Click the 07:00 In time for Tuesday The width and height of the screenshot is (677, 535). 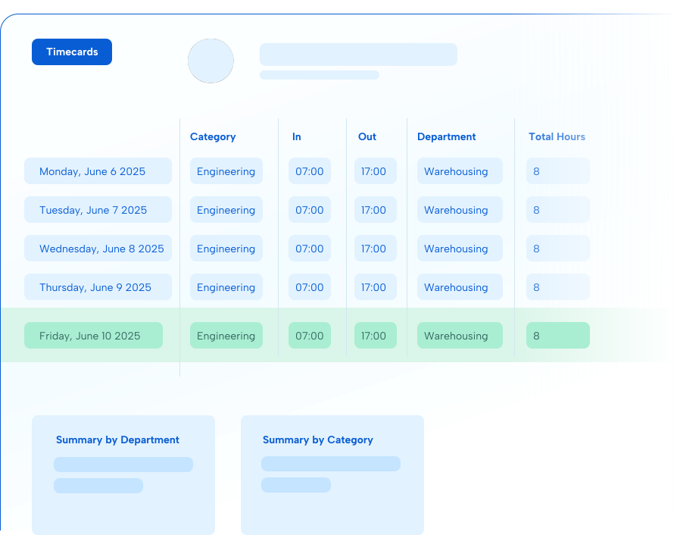[x=310, y=210]
